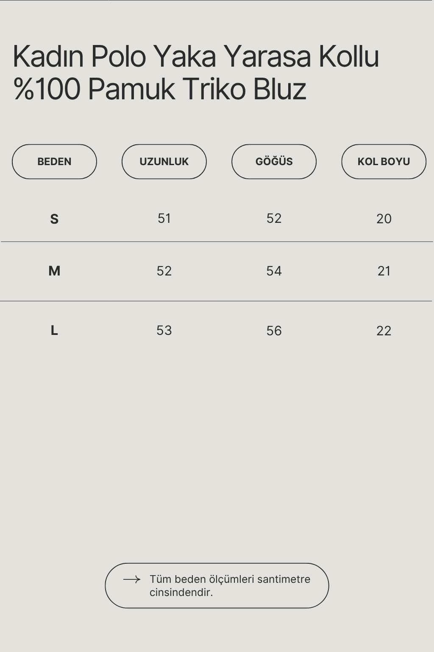
Task: Click the S chest value in GÖĞÜS column
Action: click(x=274, y=218)
